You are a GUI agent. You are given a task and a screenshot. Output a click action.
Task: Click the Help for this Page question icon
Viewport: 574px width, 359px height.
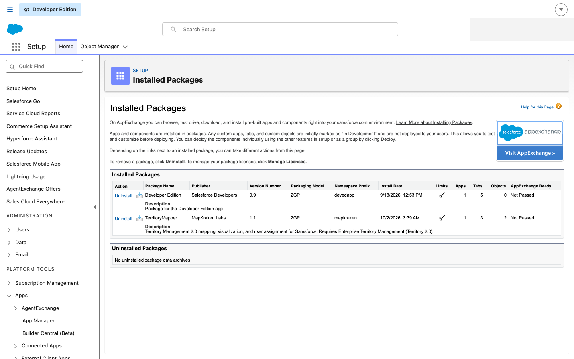pyautogui.click(x=558, y=106)
